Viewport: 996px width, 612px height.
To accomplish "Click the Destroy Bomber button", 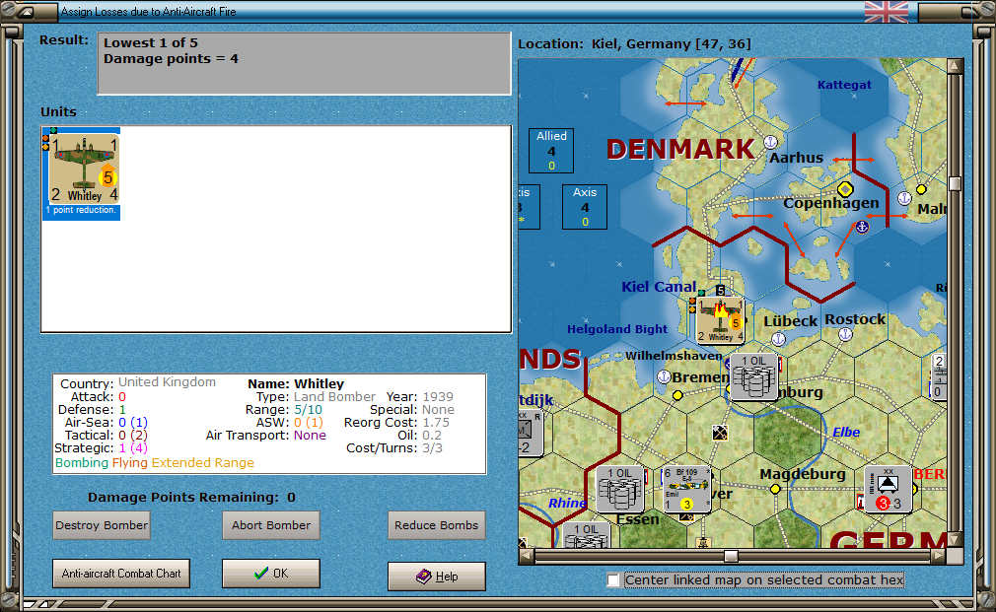I will [102, 525].
